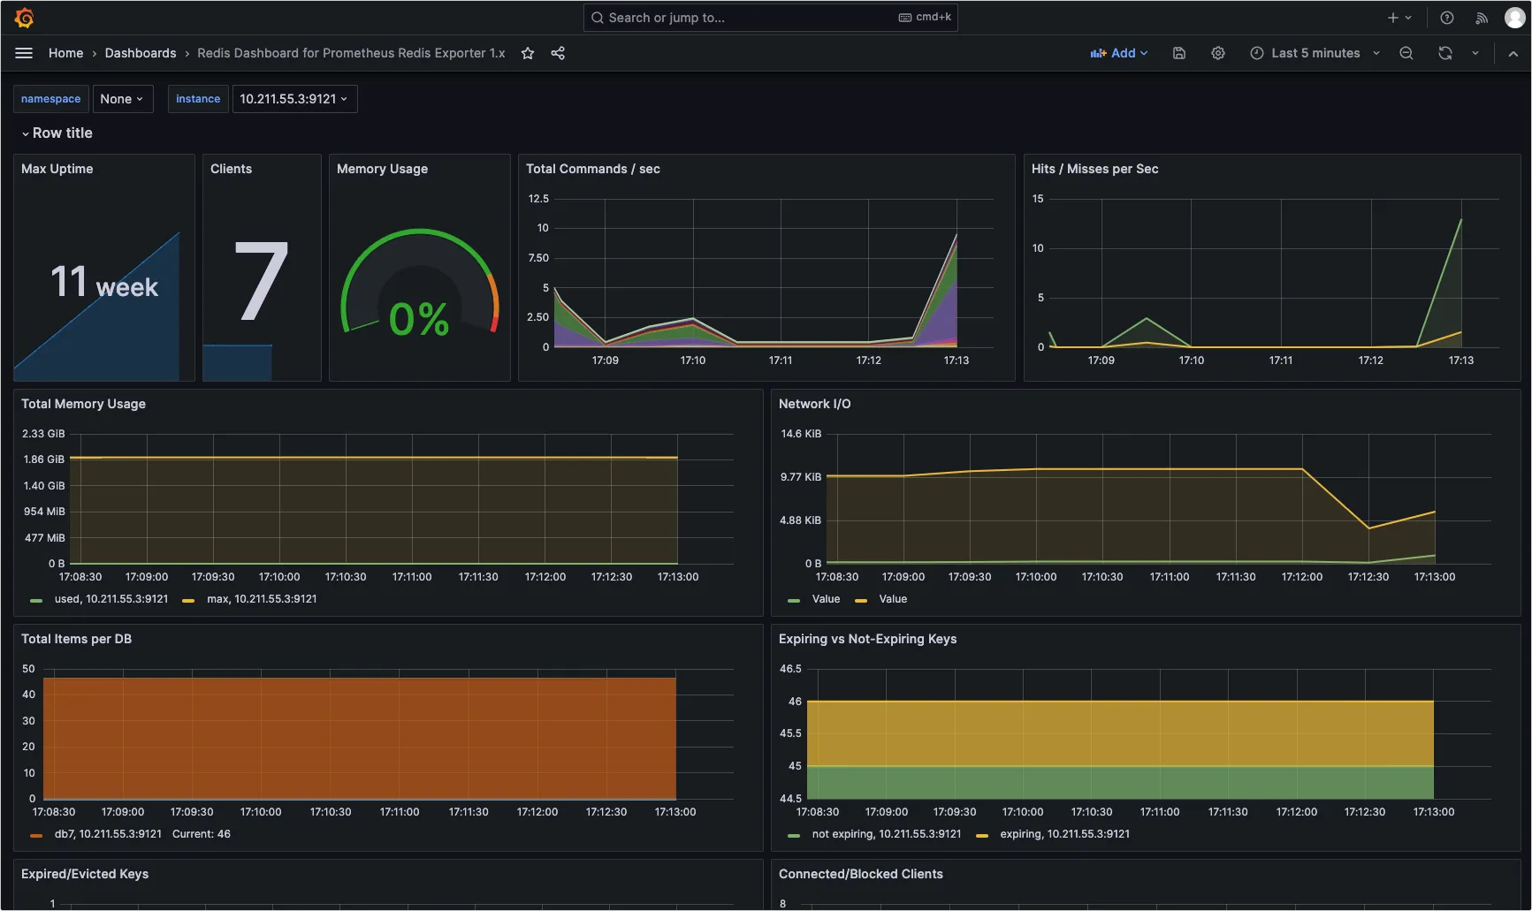Screen dimensions: 1532x911
Task: Open the hamburger navigation menu
Action: click(24, 53)
